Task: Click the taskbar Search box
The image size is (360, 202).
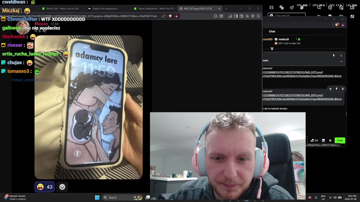Action: (122, 198)
